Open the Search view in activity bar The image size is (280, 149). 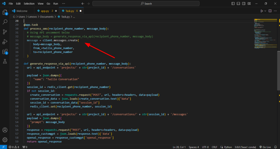(x=5, y=22)
